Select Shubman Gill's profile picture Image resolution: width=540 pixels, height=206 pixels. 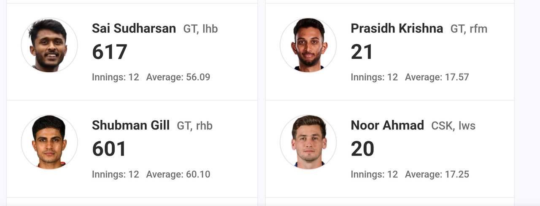coord(49,142)
